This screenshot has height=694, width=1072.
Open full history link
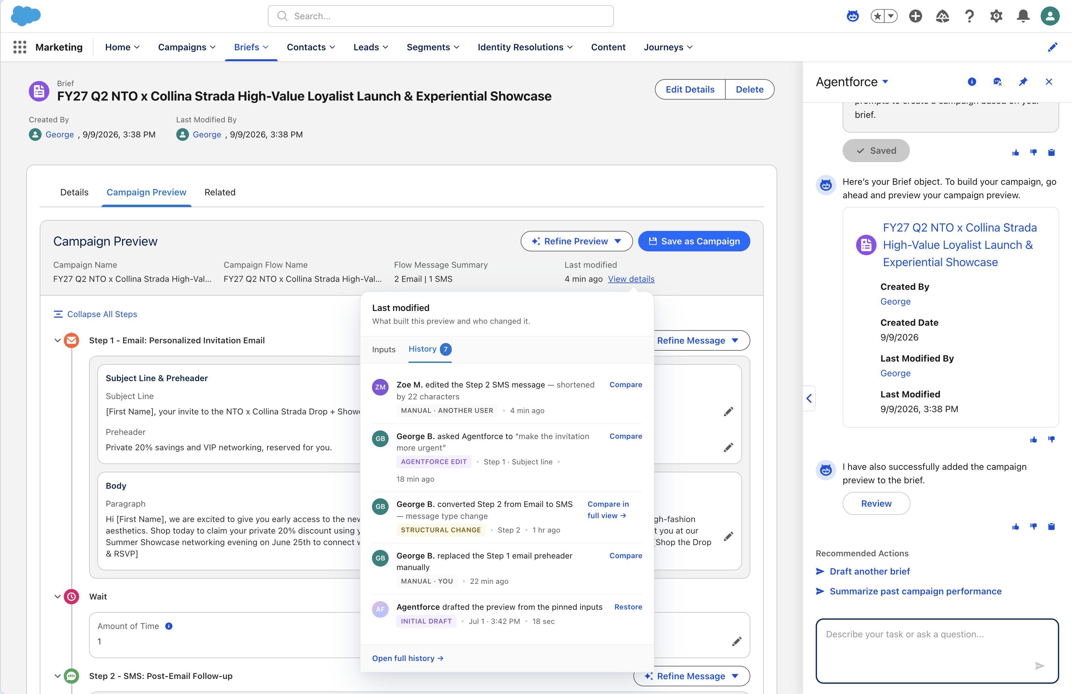pos(408,658)
